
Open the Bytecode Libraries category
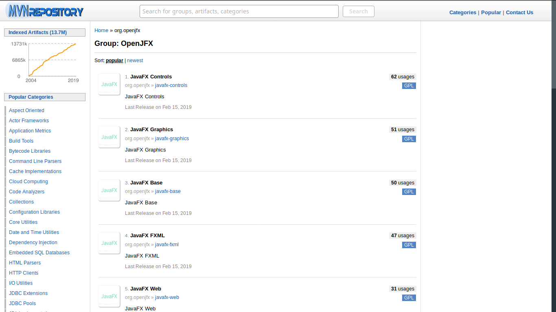30,151
